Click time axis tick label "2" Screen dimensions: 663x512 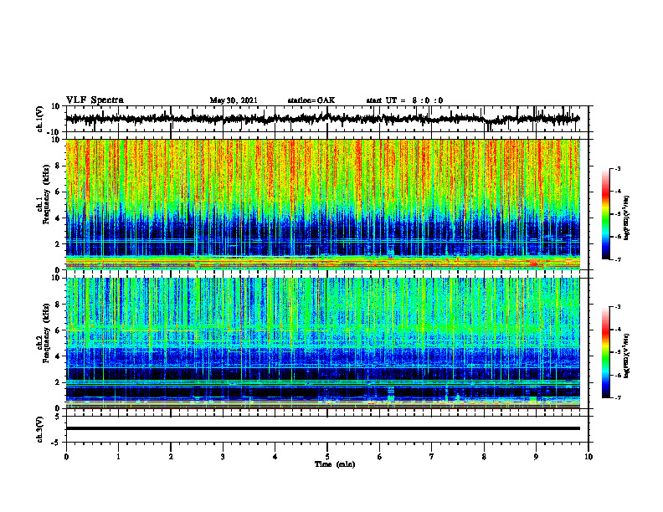[171, 457]
